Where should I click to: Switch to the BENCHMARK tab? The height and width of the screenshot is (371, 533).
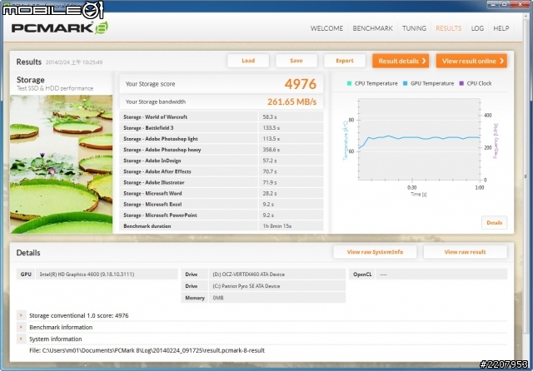point(372,28)
